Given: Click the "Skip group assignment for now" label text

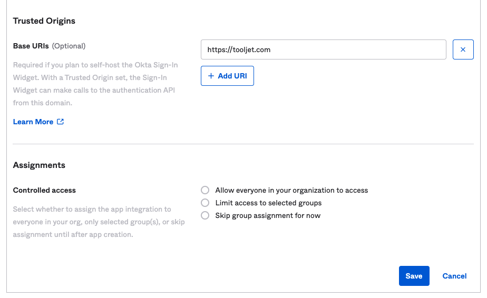Looking at the screenshot, I should point(268,215).
